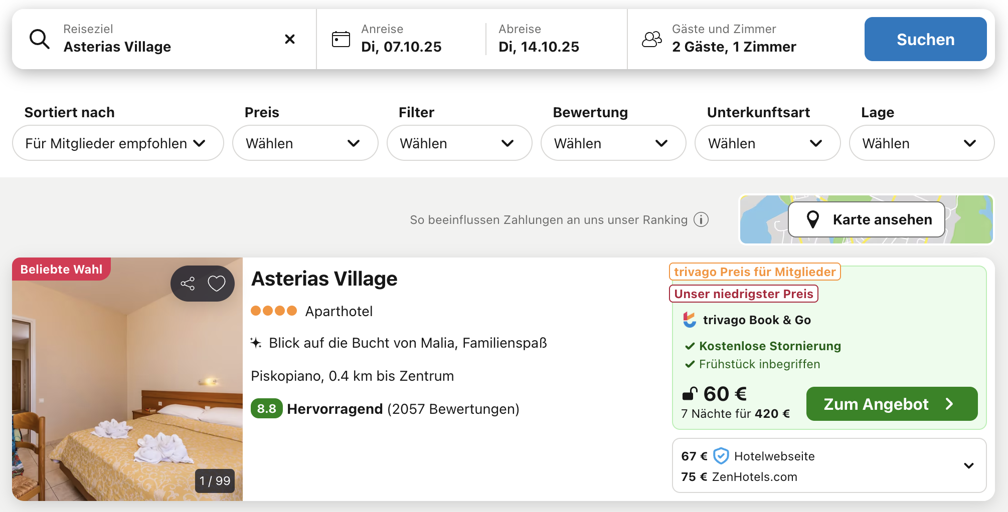Expand more prices chevron

969,465
